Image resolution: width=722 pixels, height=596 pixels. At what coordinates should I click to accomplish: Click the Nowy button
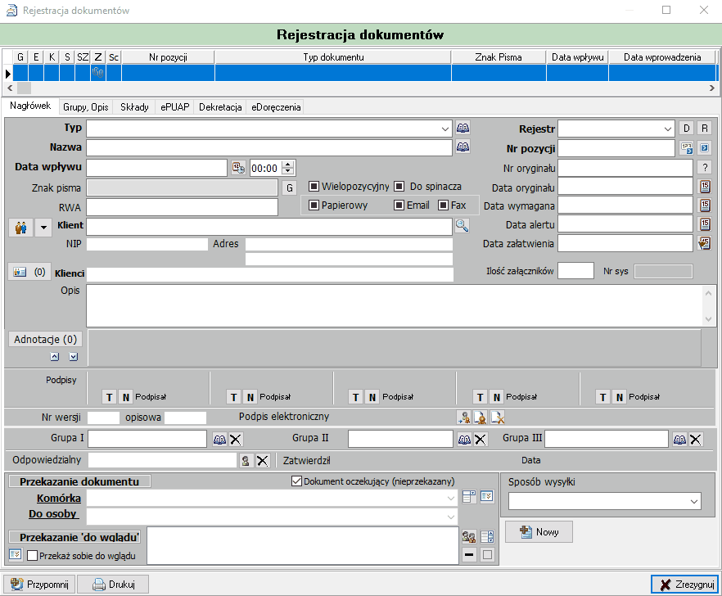click(x=539, y=532)
